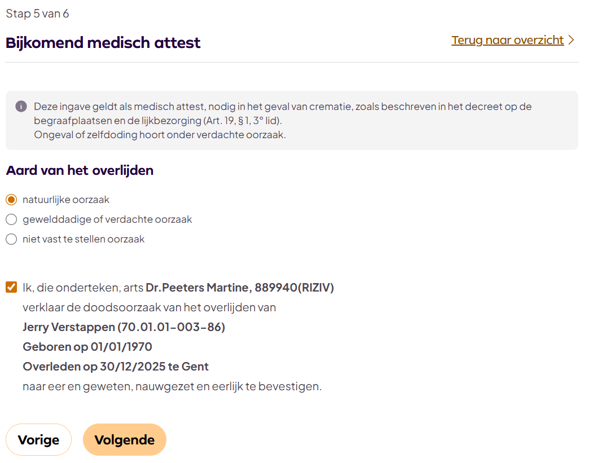The width and height of the screenshot is (598, 463).
Task: Select the 'natuurlijke oorzaak' radio button
Action: (11, 200)
